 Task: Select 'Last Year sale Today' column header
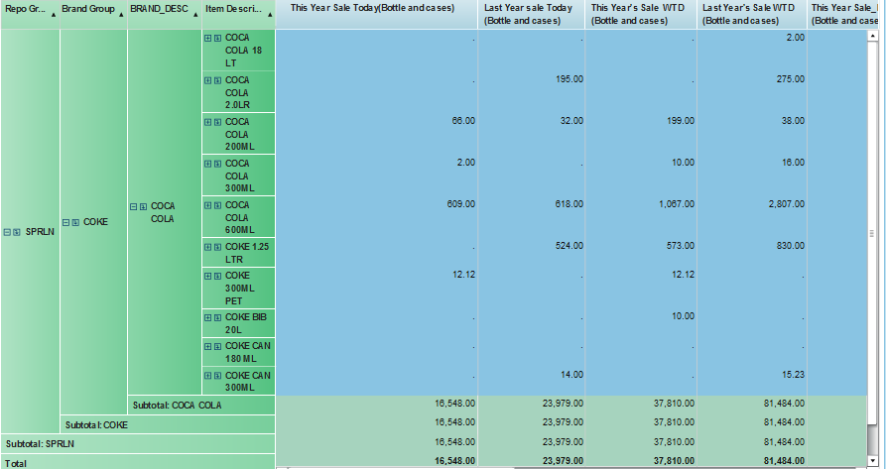(532, 15)
